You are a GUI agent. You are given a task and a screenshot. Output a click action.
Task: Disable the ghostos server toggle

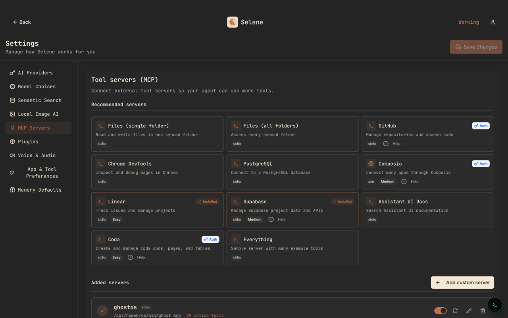(x=440, y=311)
